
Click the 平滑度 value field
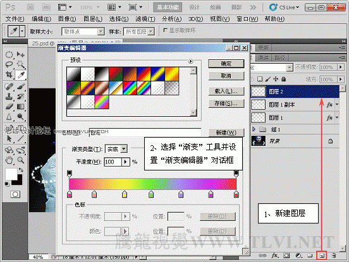pos(113,162)
